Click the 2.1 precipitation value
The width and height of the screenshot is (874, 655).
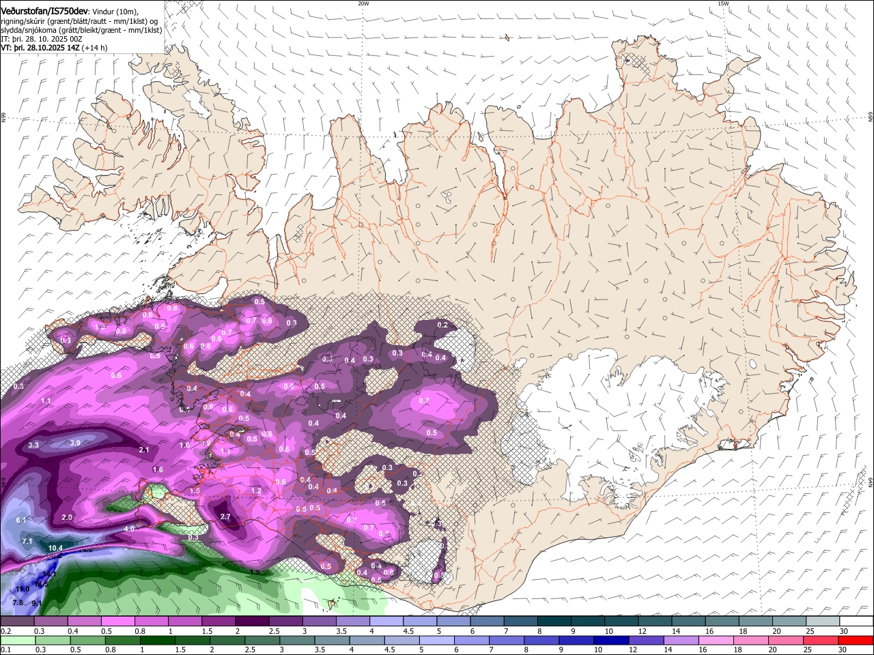[x=144, y=450]
